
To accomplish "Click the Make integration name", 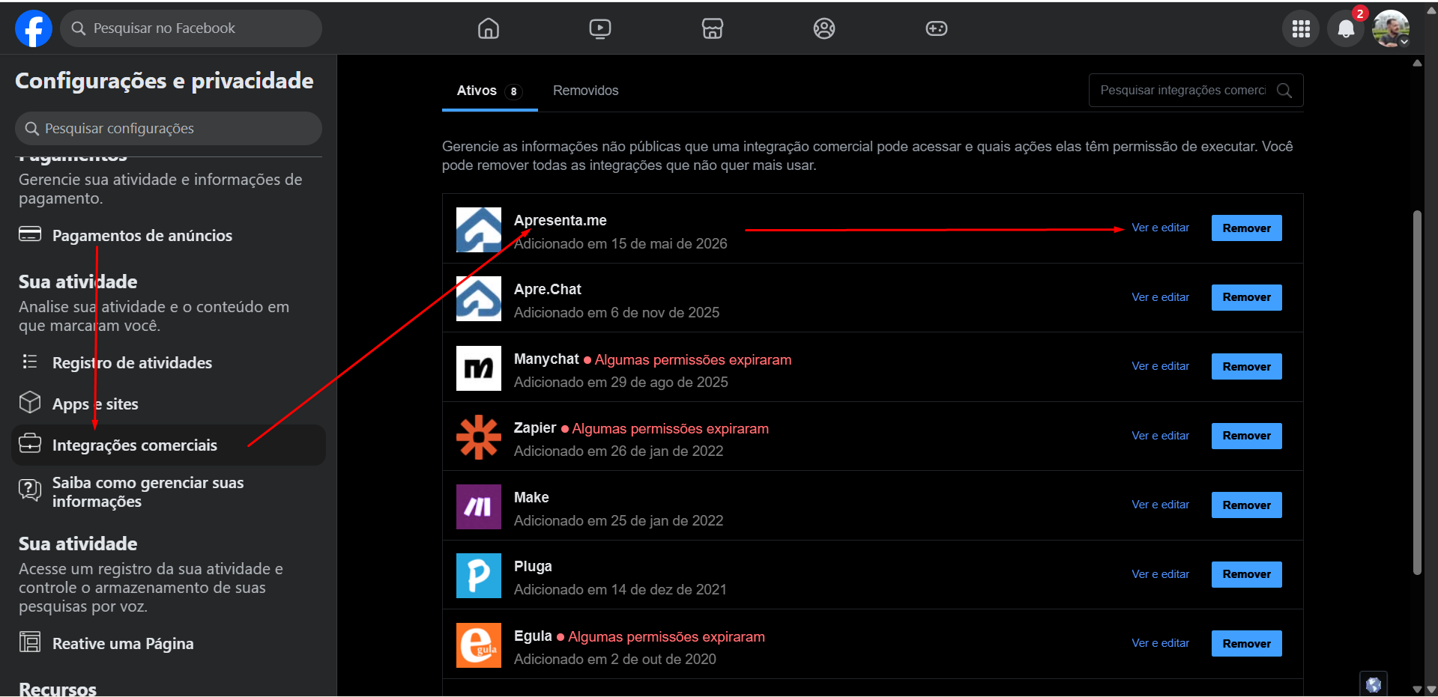I will pyautogui.click(x=531, y=498).
